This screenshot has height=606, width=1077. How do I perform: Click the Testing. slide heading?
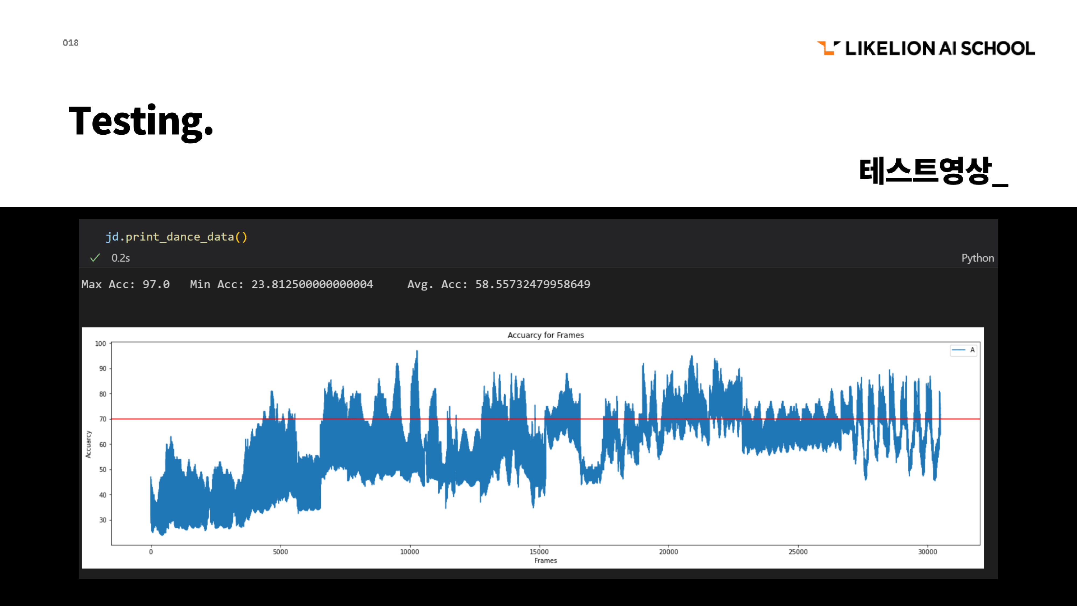[x=141, y=121]
